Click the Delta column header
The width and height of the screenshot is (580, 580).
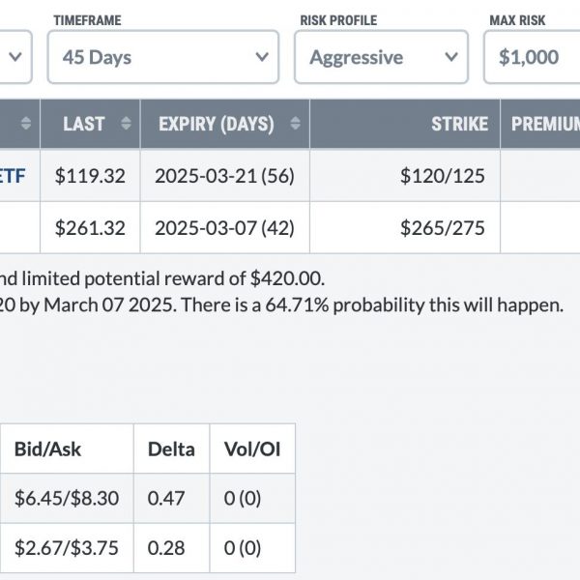[172, 449]
